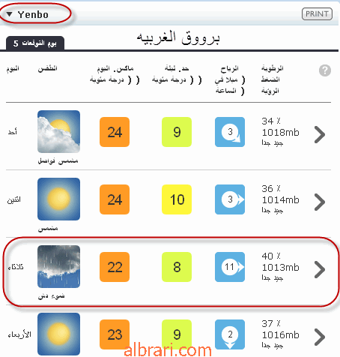The height and width of the screenshot is (357, 340).
Task: Click Wednesday's wind speed 2 icon
Action: coord(230,334)
